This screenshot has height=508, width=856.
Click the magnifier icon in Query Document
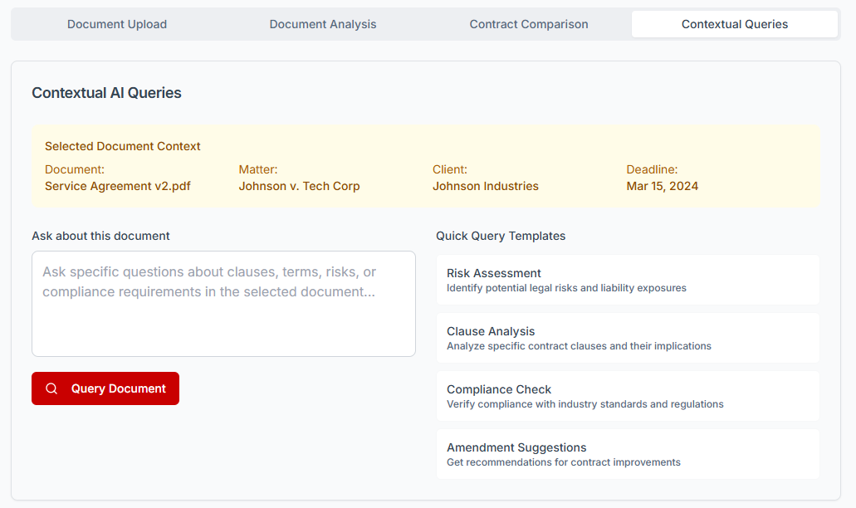(51, 388)
